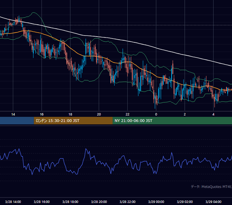The width and height of the screenshot is (232, 205).
Task: Click the hour label 18 on chart axis
Action: tap(70, 114)
